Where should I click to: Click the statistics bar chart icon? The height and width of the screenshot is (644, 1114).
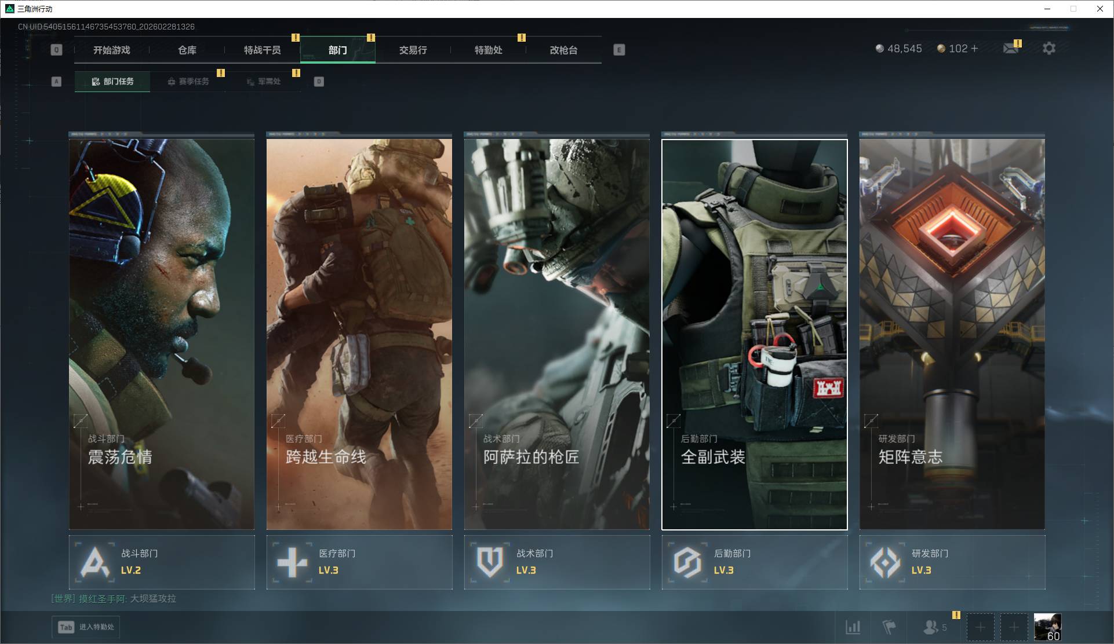tap(853, 627)
